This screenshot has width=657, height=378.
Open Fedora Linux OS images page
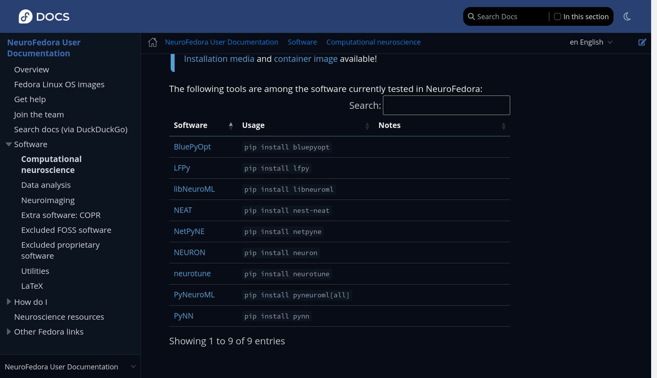tap(59, 85)
